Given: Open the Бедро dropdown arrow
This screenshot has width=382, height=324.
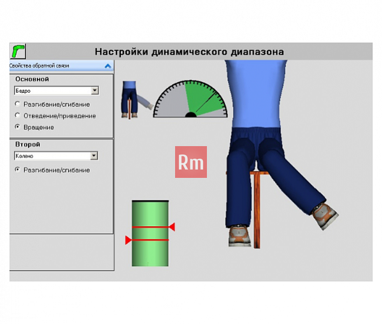Looking at the screenshot, I should click(x=95, y=91).
